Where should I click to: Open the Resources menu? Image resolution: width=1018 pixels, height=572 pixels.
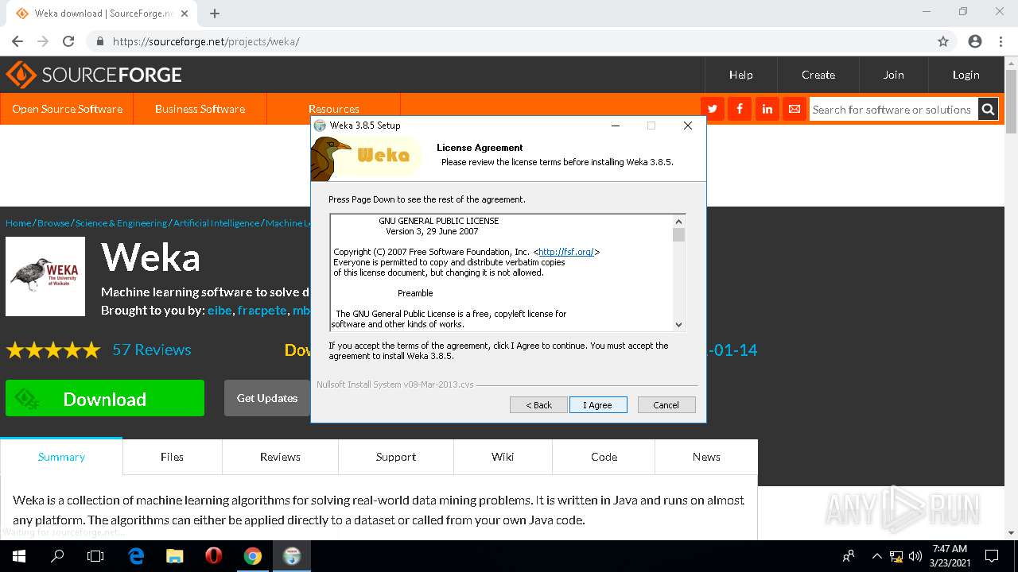(x=333, y=109)
